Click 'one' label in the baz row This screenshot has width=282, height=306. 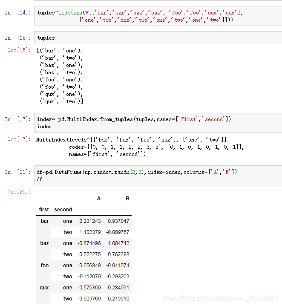tap(67, 243)
